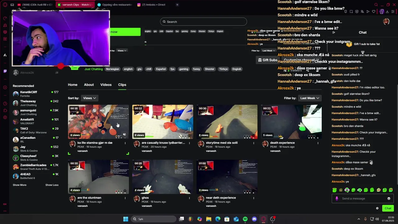Open the death experience clip thumbnail

(x=291, y=122)
